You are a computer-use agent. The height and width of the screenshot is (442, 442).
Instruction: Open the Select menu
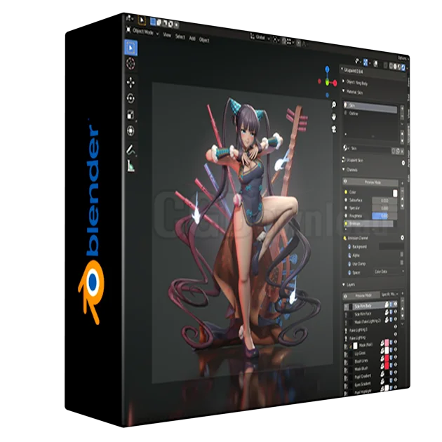pyautogui.click(x=180, y=36)
